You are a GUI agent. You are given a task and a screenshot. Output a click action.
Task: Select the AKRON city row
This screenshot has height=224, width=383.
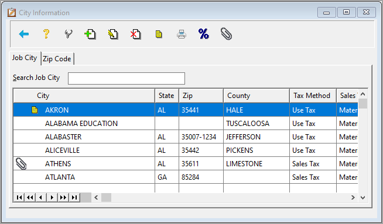tap(186, 110)
